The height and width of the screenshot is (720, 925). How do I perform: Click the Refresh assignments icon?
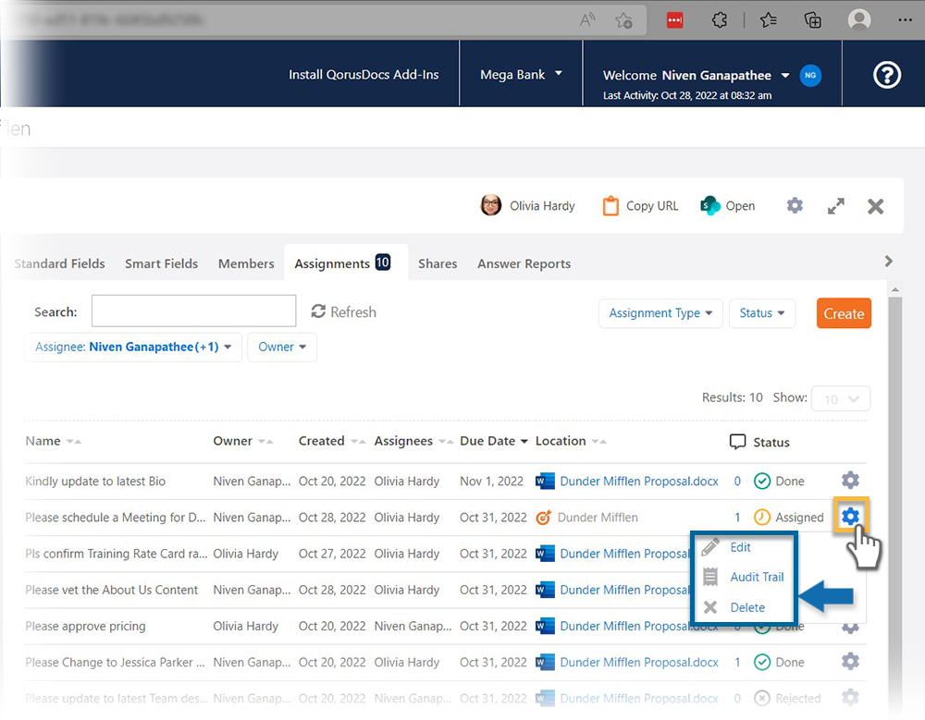319,311
